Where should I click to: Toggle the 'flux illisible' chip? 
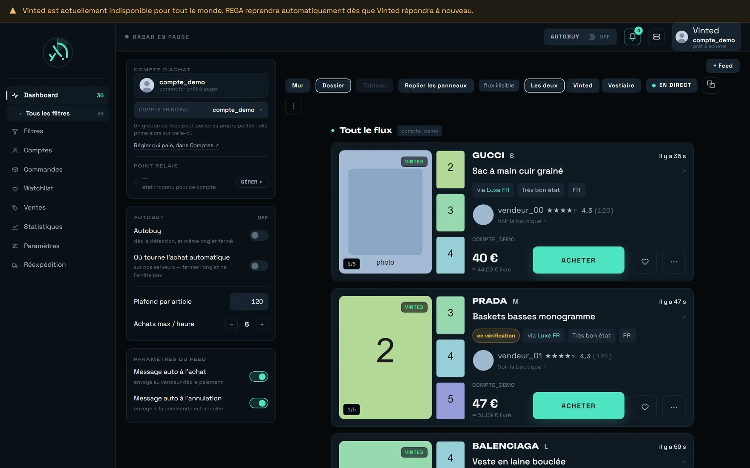[499, 86]
